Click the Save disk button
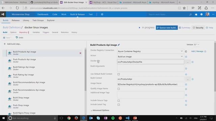 coord(7,37)
